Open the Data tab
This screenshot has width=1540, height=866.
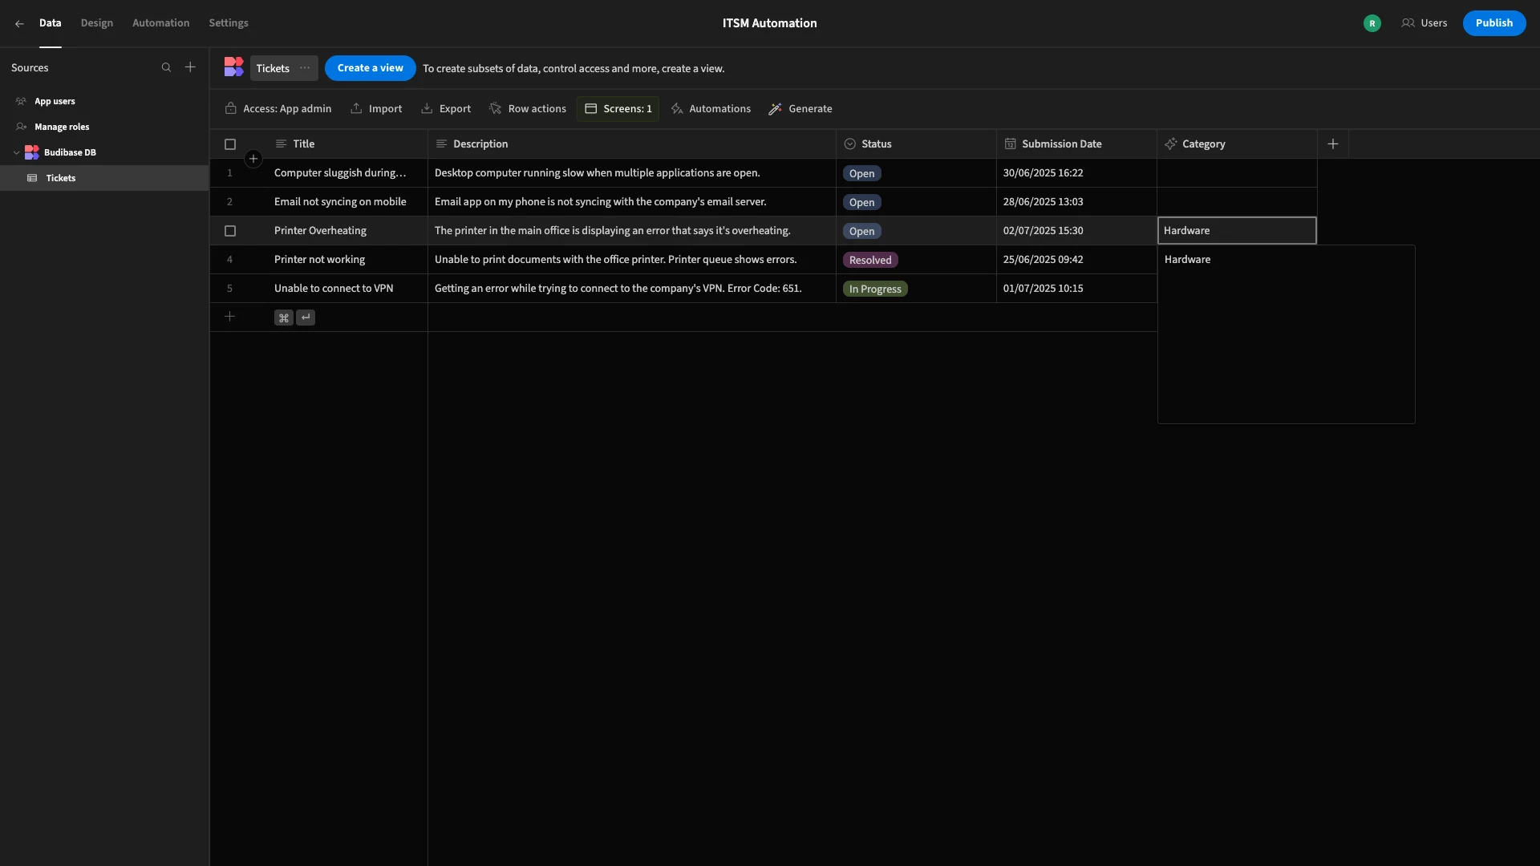[50, 23]
